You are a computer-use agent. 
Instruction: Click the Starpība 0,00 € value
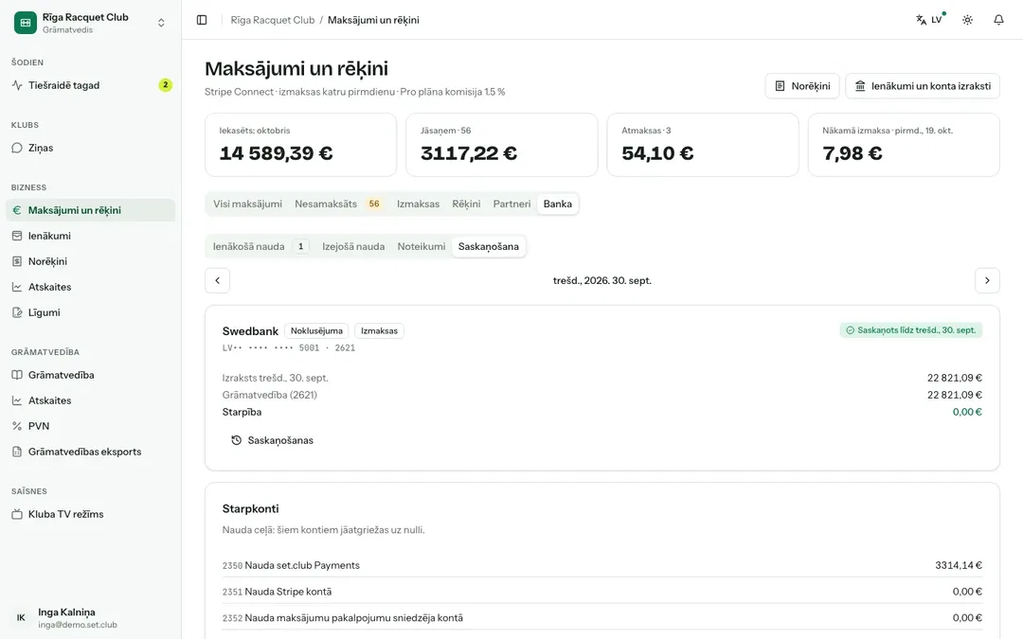pos(967,412)
